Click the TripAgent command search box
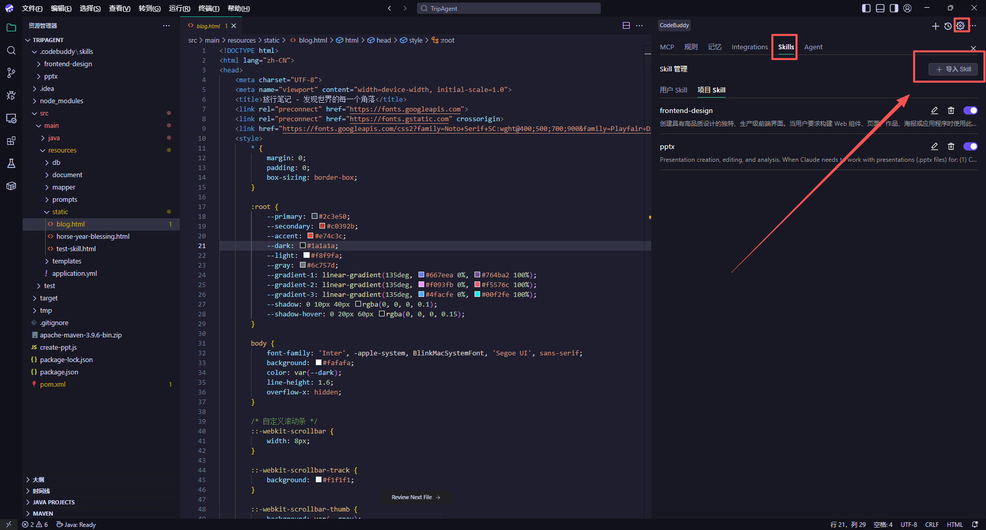 point(509,8)
